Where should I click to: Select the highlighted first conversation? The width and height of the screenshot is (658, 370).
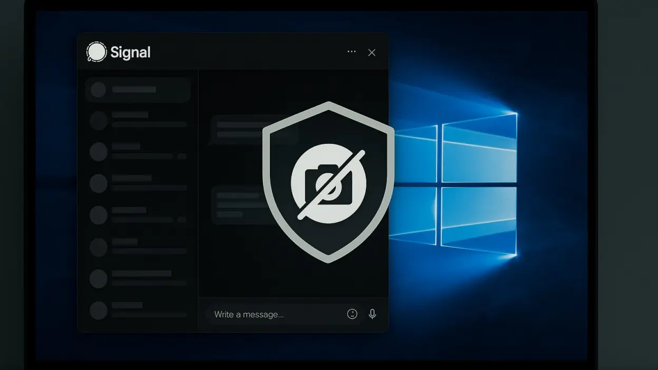(x=138, y=90)
